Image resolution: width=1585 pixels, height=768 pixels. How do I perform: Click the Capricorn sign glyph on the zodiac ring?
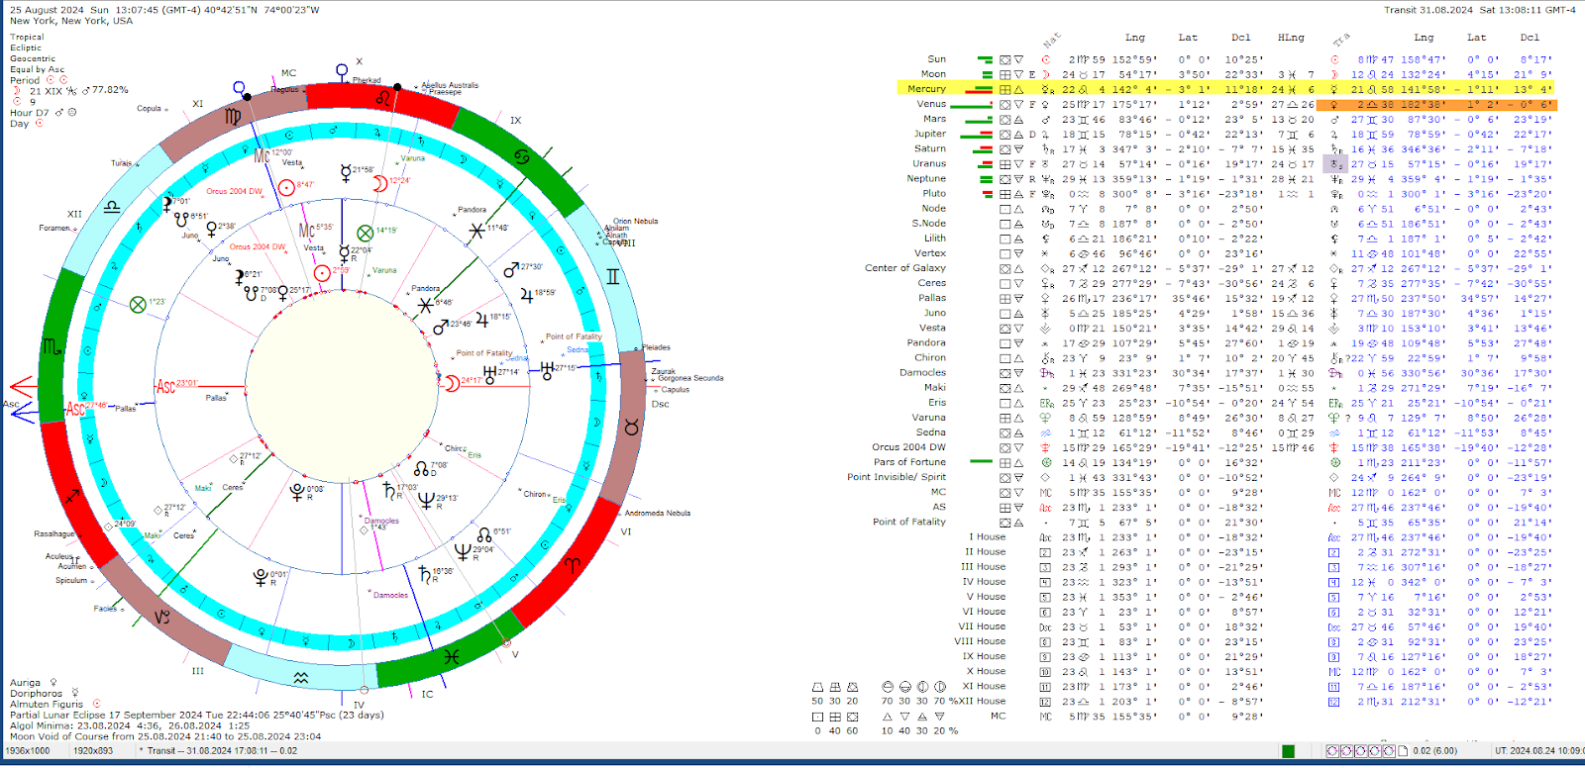pos(162,617)
